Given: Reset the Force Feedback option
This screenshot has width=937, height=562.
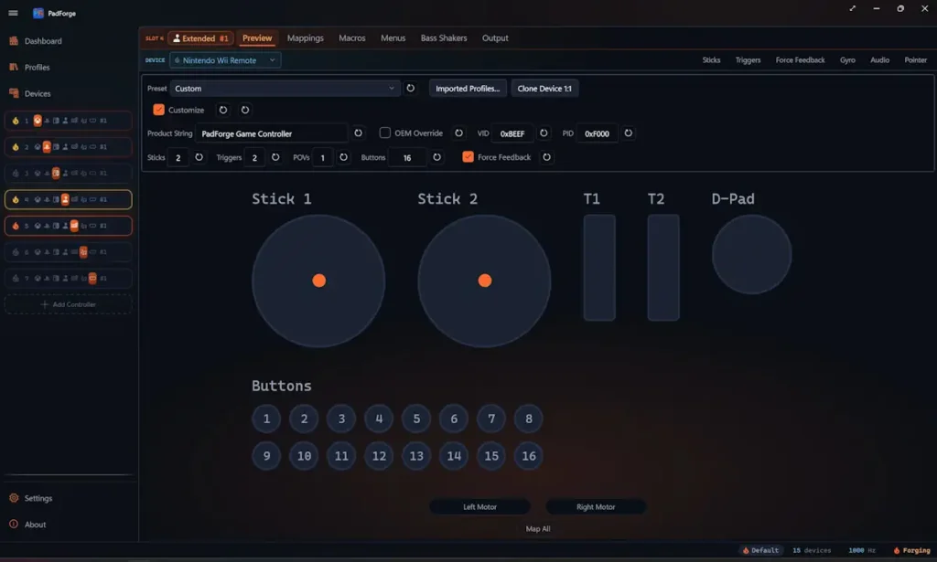Looking at the screenshot, I should coord(546,157).
